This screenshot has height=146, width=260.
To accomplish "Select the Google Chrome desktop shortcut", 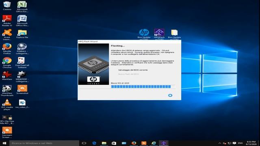I will 7,62.
